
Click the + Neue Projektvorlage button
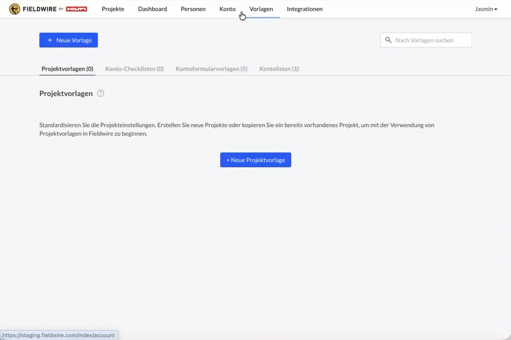255,160
